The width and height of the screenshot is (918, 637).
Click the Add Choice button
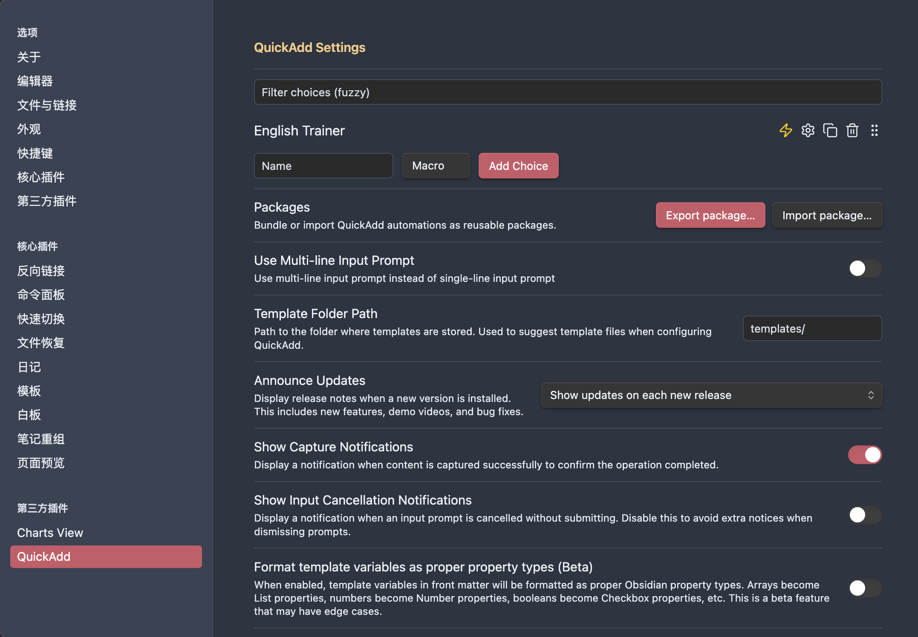point(518,166)
